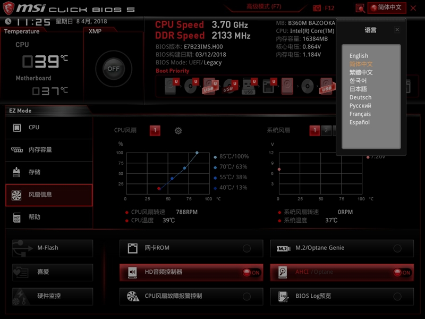Close the 语言 language popup
The image size is (425, 319).
coord(397,30)
